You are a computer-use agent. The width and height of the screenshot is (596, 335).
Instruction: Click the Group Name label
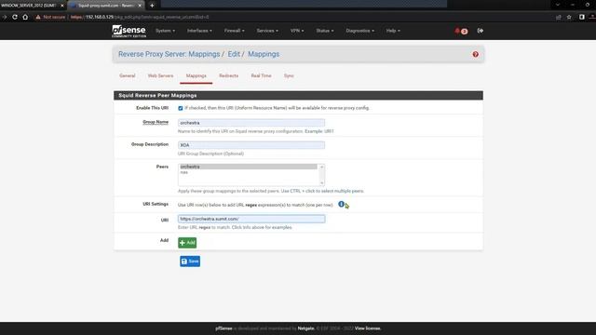click(x=156, y=122)
